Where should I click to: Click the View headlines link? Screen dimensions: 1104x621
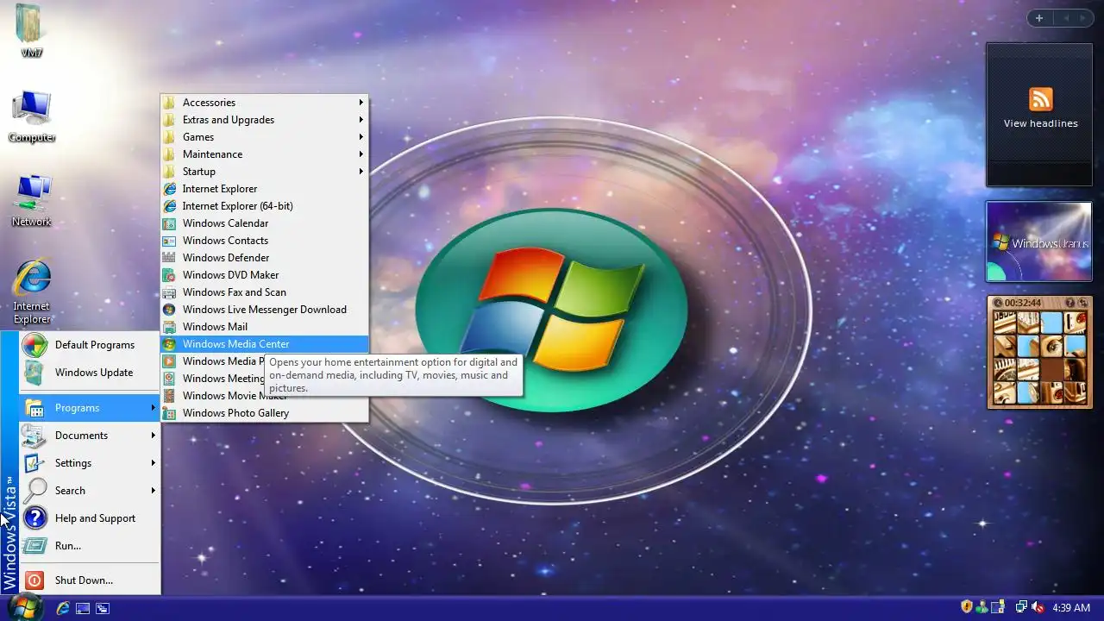(1040, 123)
